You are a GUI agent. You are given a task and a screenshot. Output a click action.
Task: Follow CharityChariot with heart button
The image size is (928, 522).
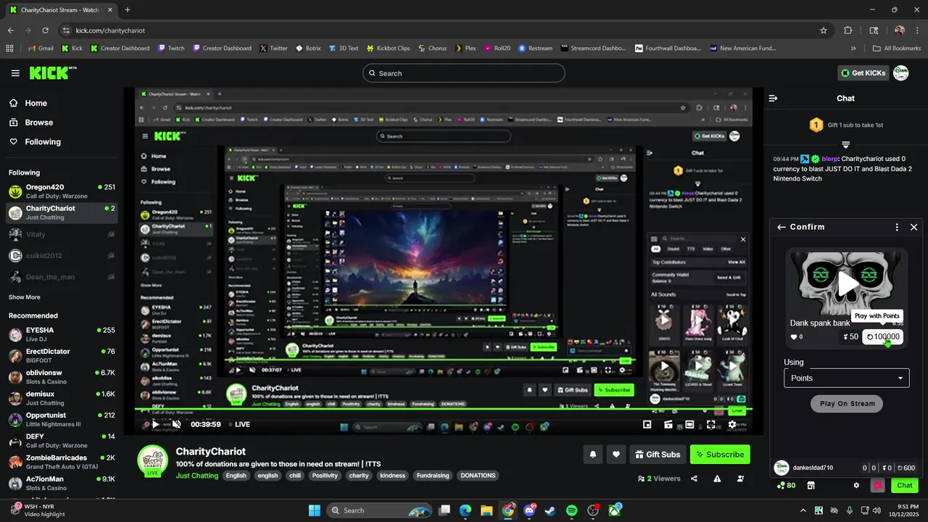(616, 455)
